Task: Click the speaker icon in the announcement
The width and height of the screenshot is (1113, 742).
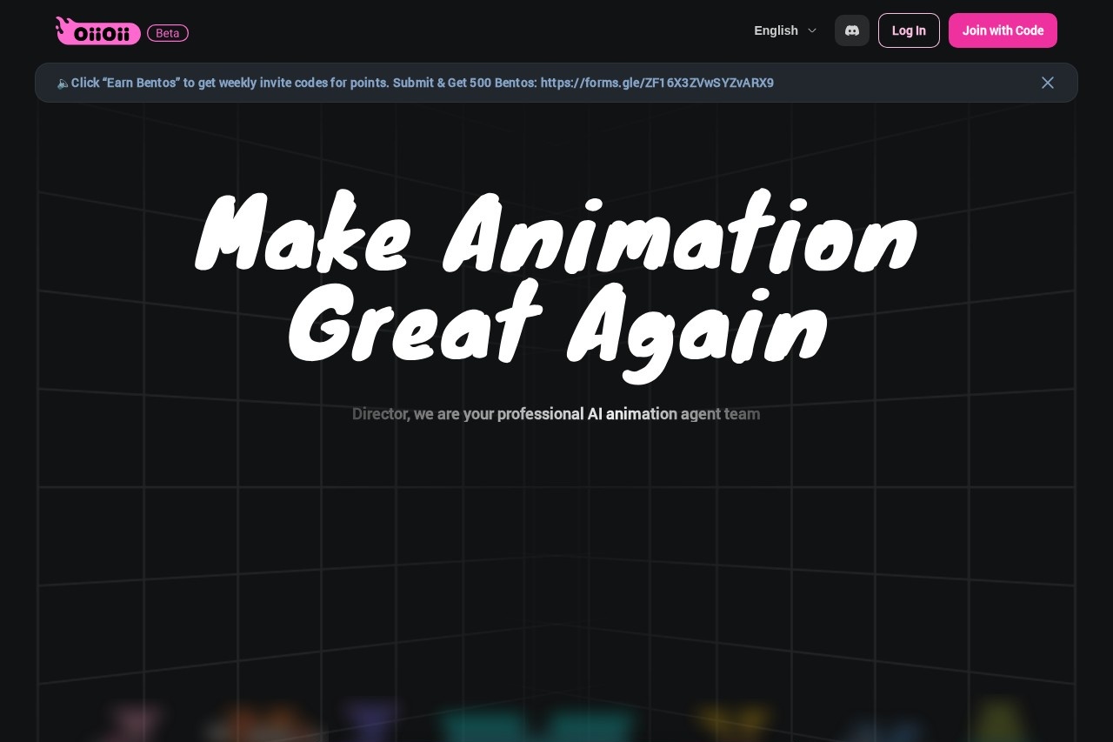Action: [63, 84]
